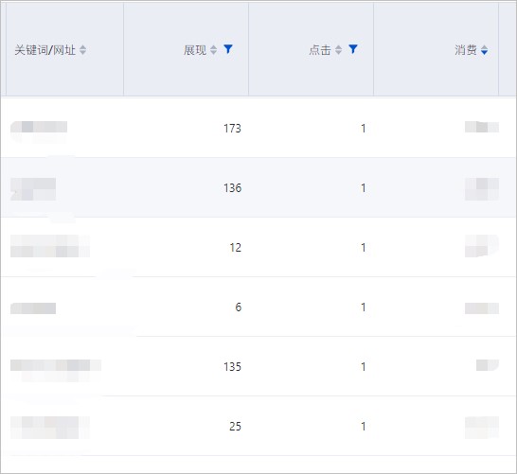The width and height of the screenshot is (517, 474).
Task: Toggle the 消费 sort arrows
Action: pos(485,50)
